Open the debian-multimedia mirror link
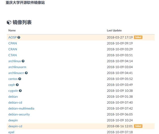 (x=21, y=108)
